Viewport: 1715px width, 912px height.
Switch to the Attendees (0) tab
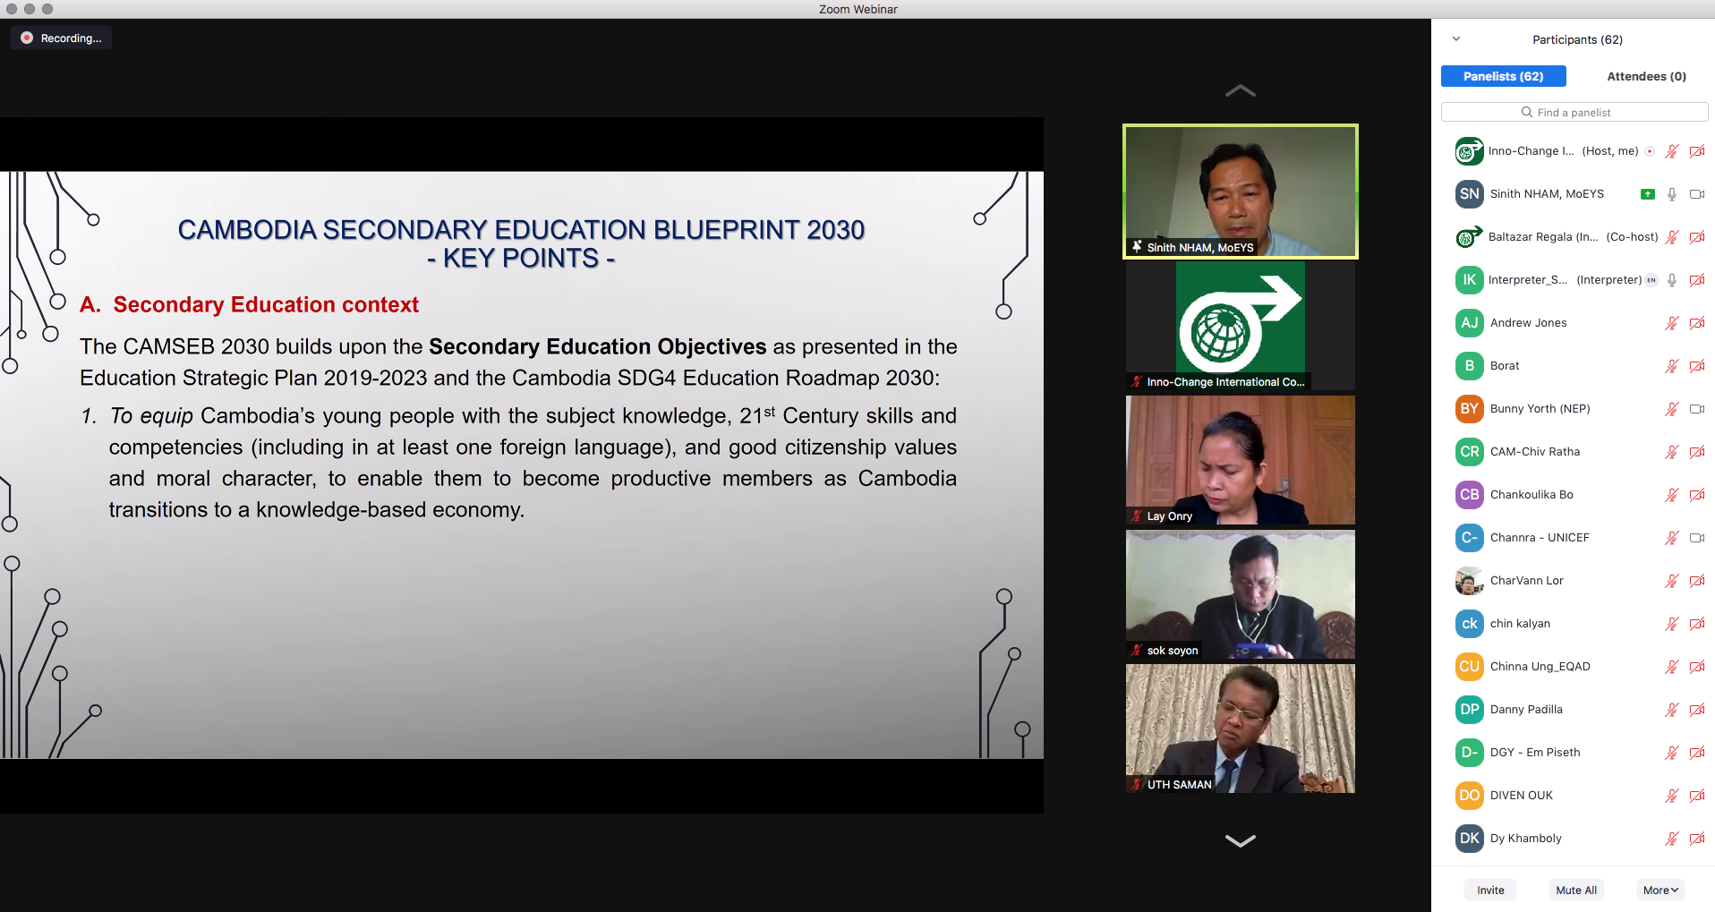point(1646,76)
